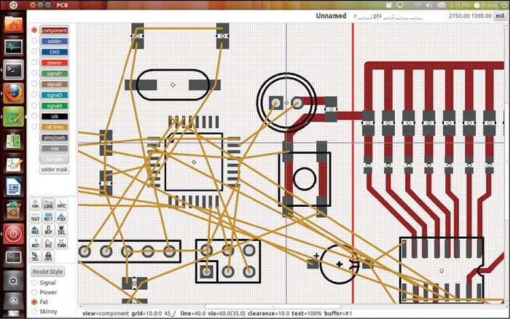510x319 pixels.
Task: Open the travis user menu
Action: pyautogui.click(x=486, y=4)
